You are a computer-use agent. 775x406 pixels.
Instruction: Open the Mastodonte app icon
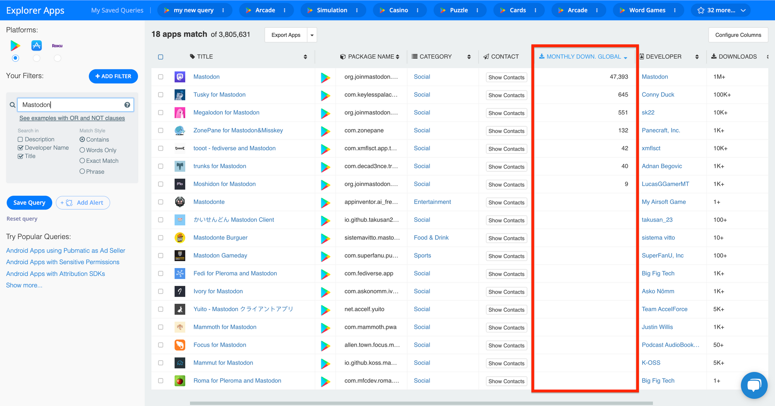(x=180, y=202)
